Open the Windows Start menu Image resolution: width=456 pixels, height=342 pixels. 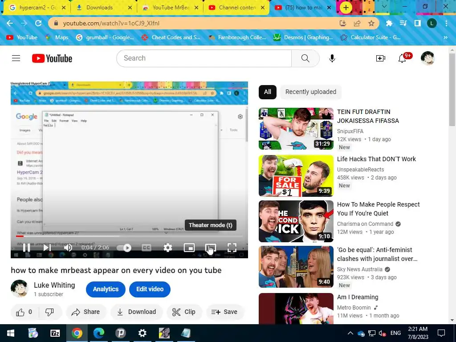point(11,333)
